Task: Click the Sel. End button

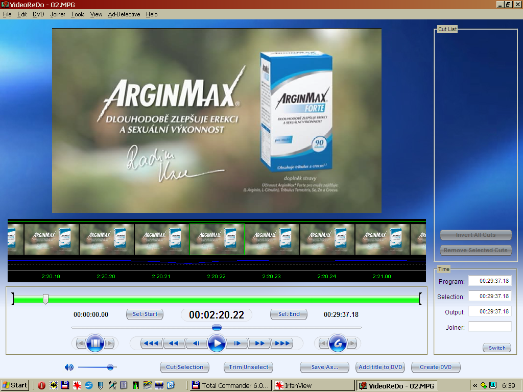Action: [x=289, y=314]
